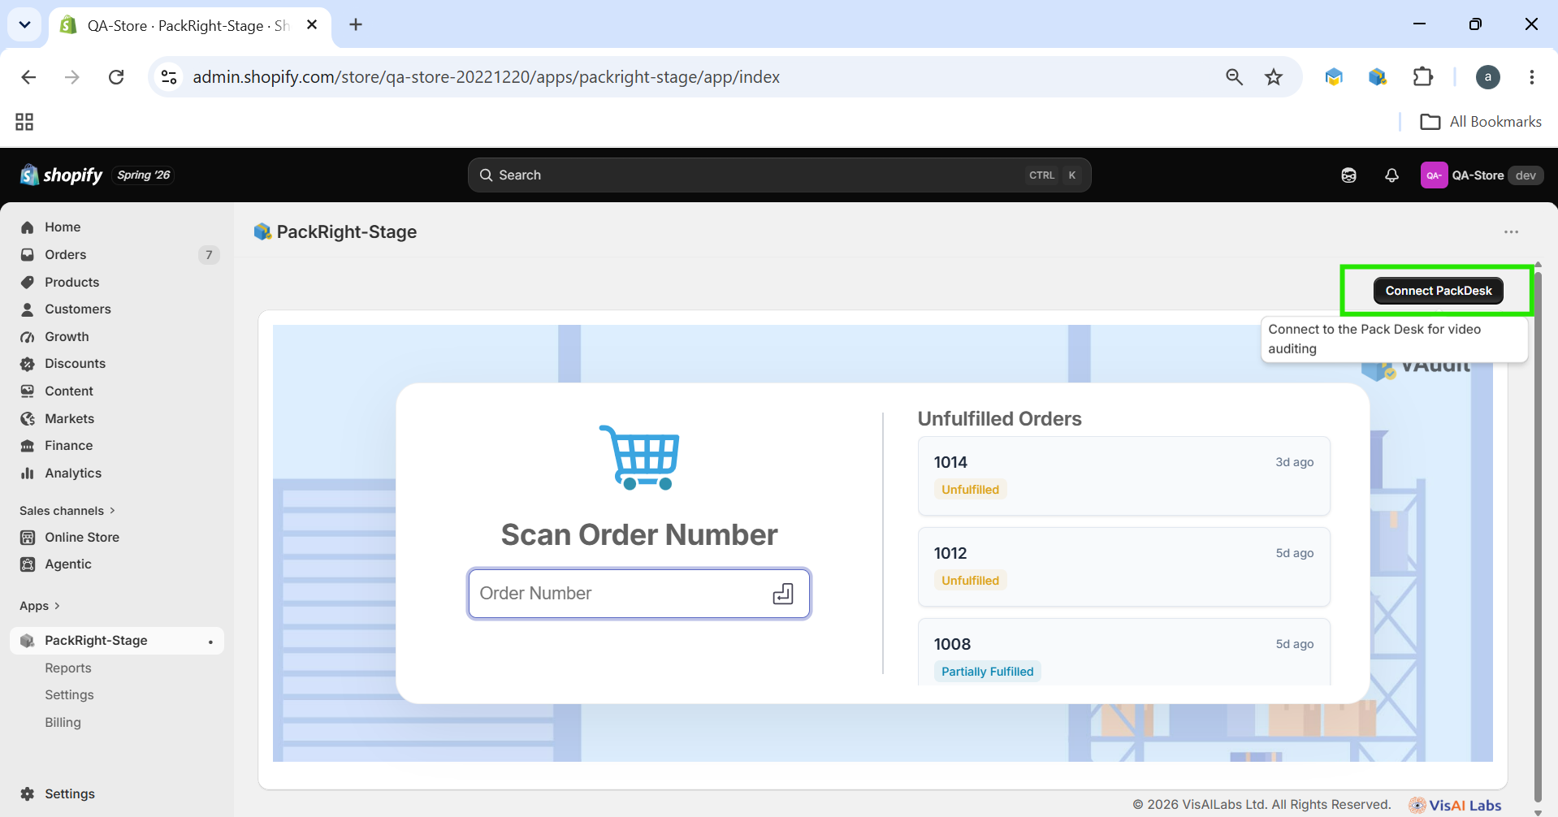The image size is (1558, 817).
Task: Open a new browser tab
Action: pyautogui.click(x=356, y=25)
